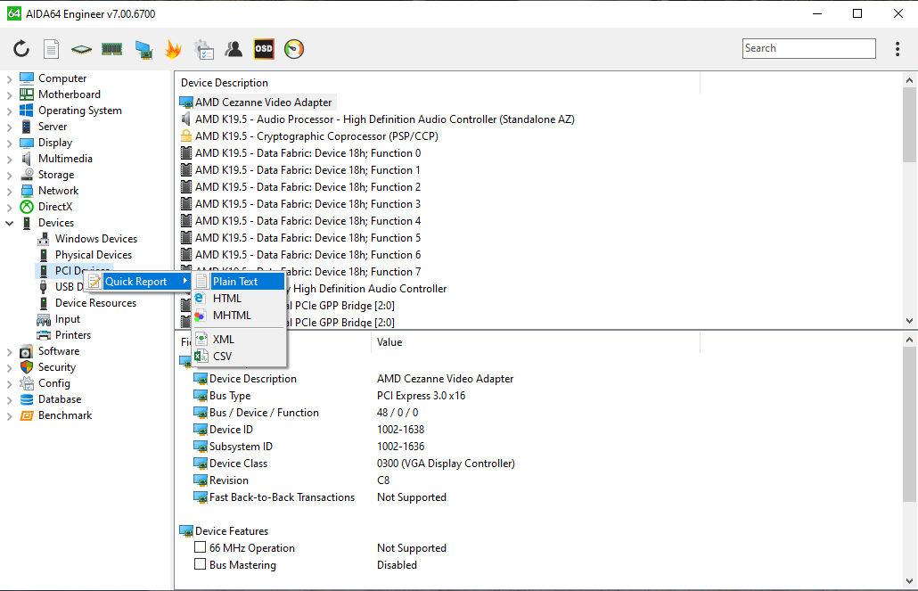Select Device Resources in the tree
The image size is (918, 591).
point(95,303)
